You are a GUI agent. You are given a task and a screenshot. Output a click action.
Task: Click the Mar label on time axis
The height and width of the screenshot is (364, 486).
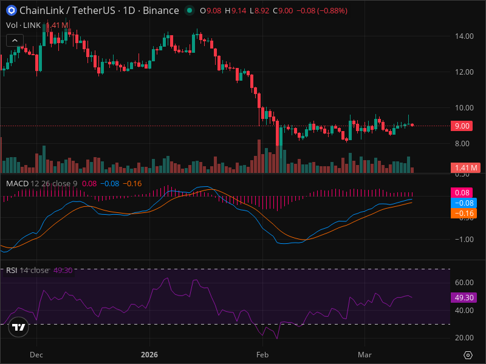364,355
